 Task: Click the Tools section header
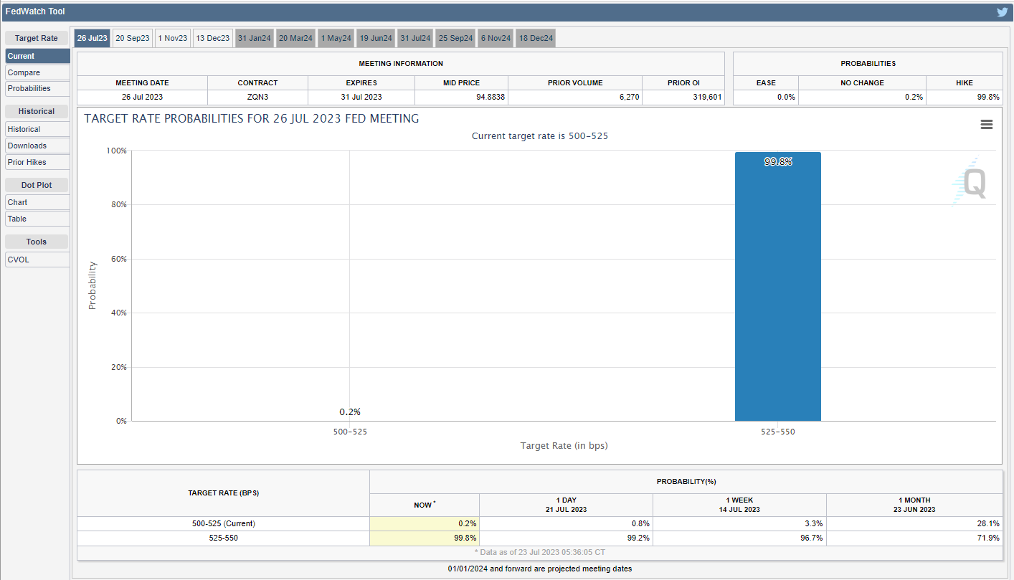pyautogui.click(x=37, y=242)
